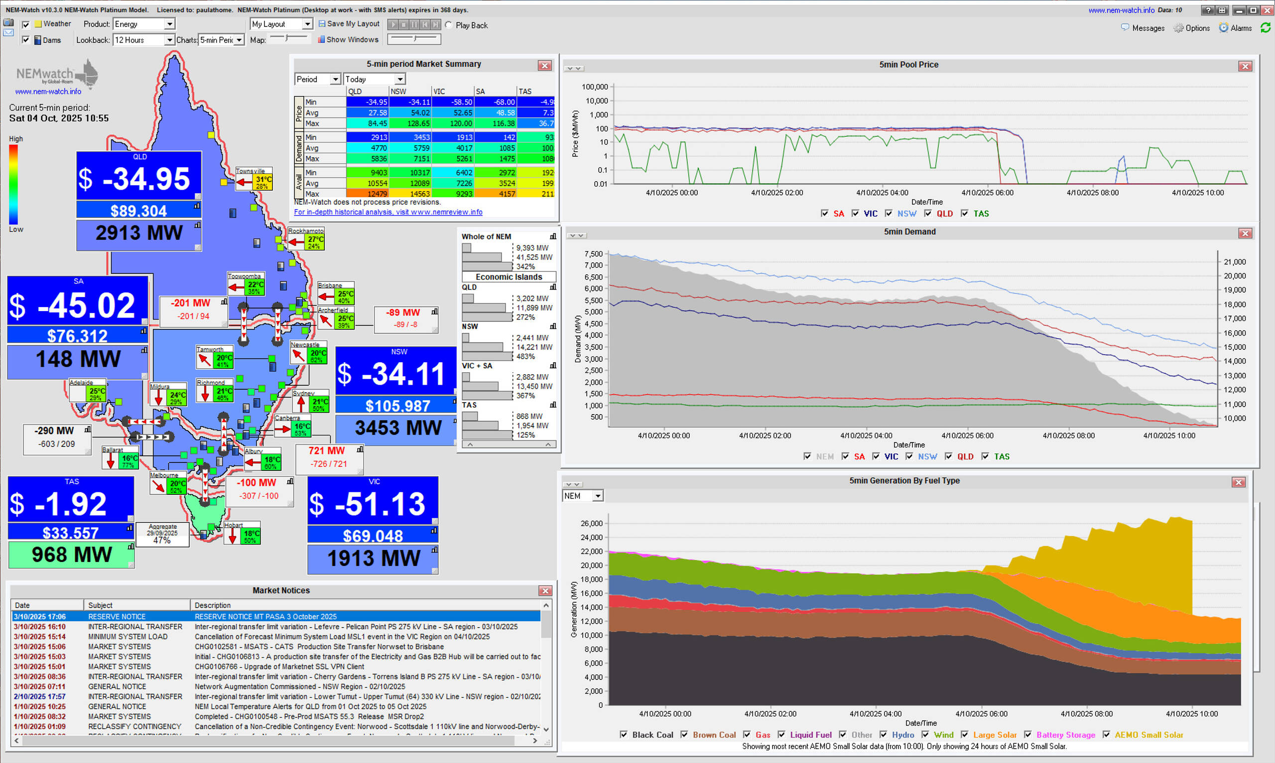
Task: Click chart icon beside Whole of NEM
Action: (x=553, y=236)
